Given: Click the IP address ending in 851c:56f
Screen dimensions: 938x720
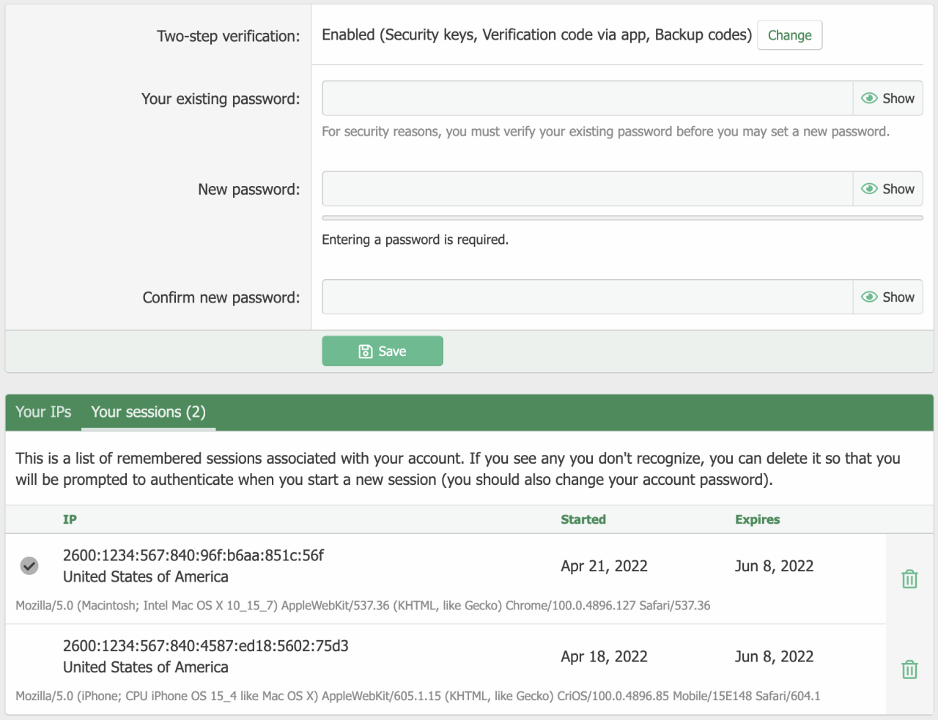Looking at the screenshot, I should [x=193, y=555].
